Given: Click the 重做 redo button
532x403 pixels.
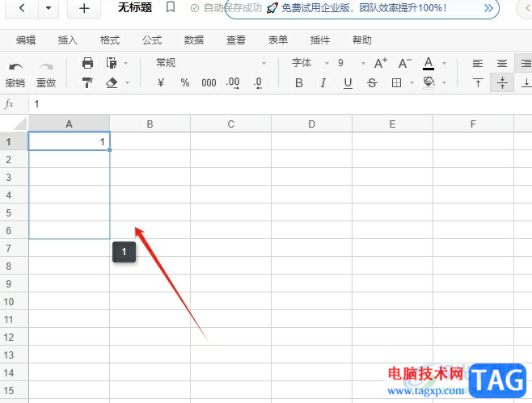Looking at the screenshot, I should point(46,74).
